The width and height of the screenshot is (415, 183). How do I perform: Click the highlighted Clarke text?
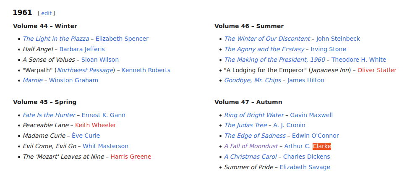point(321,146)
